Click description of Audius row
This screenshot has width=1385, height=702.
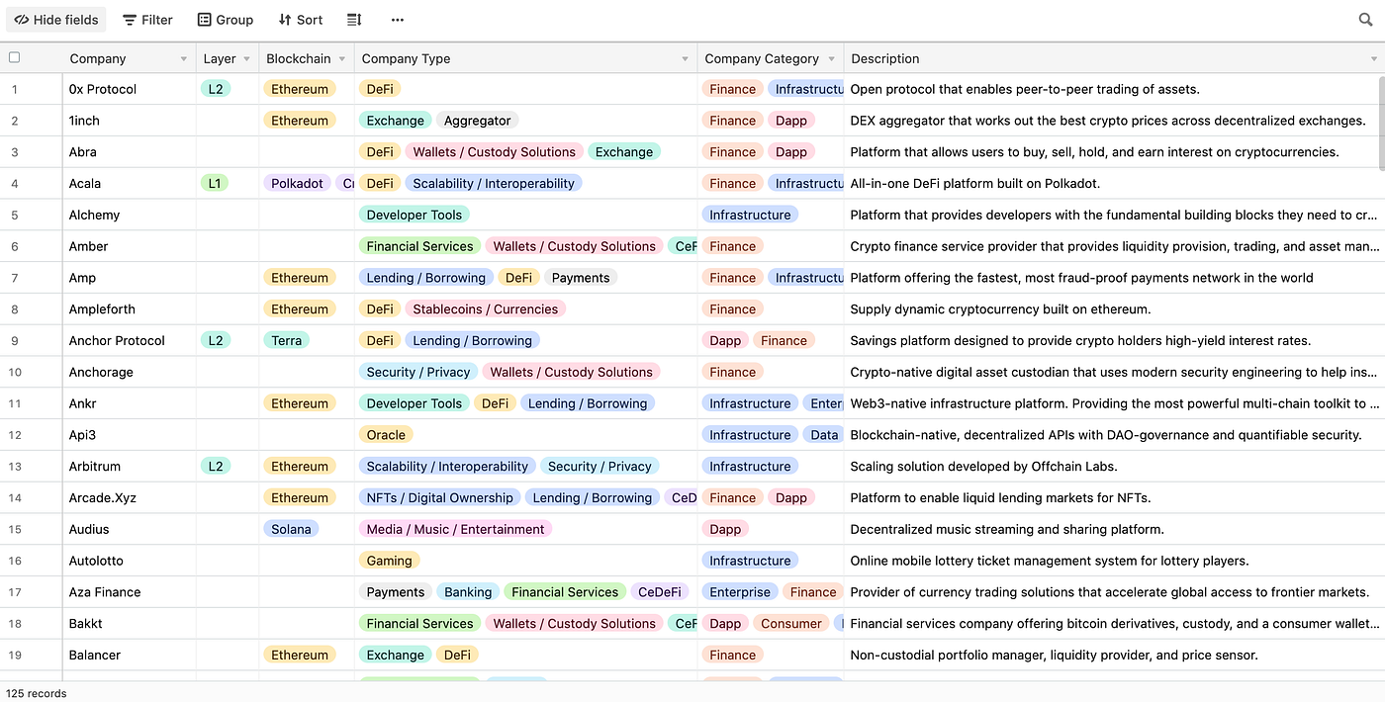pyautogui.click(x=1007, y=529)
